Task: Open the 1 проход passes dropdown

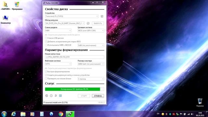Action: [x=91, y=79]
